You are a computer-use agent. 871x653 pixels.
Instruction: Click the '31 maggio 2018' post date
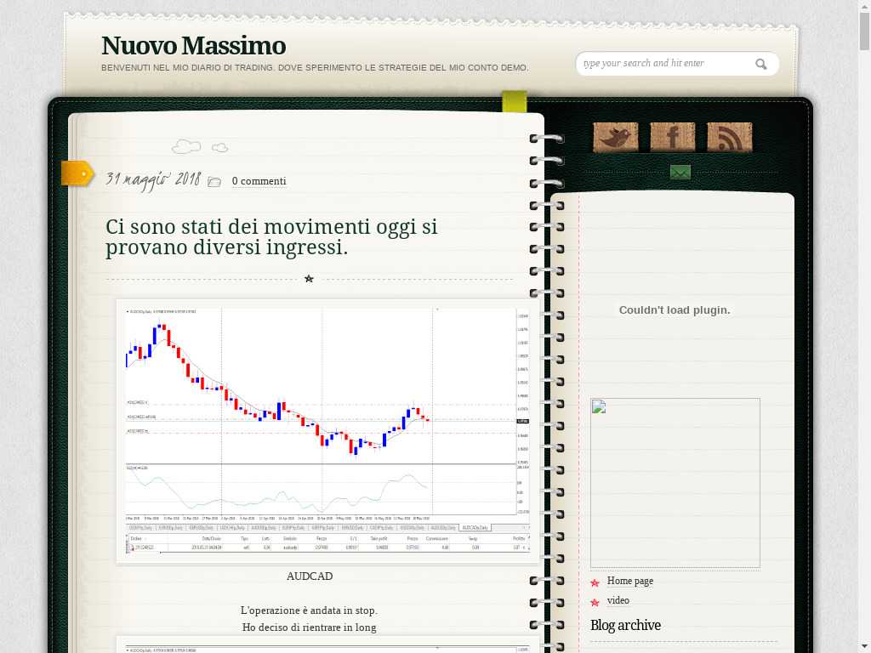pos(152,179)
